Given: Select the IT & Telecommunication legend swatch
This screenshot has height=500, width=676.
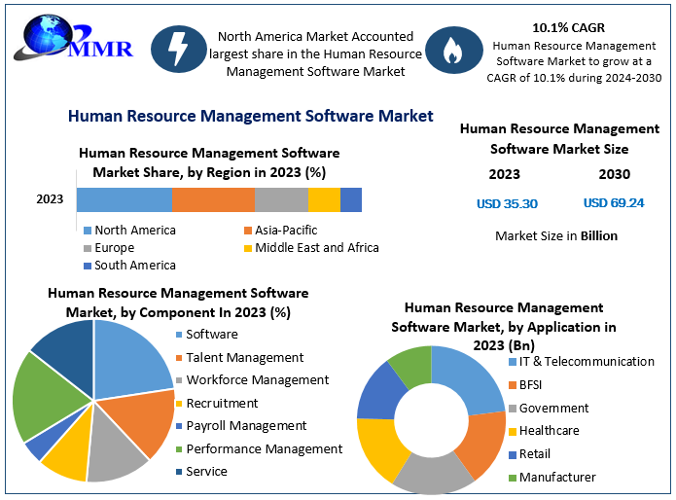Looking at the screenshot, I should (x=512, y=362).
